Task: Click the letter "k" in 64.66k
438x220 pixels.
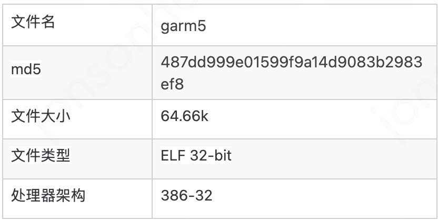Action: point(205,116)
